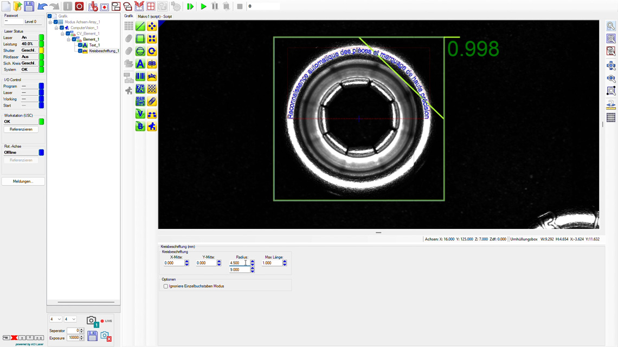This screenshot has width=618, height=347.
Task: Open the first '4' dropdown near camera
Action: tap(55, 319)
